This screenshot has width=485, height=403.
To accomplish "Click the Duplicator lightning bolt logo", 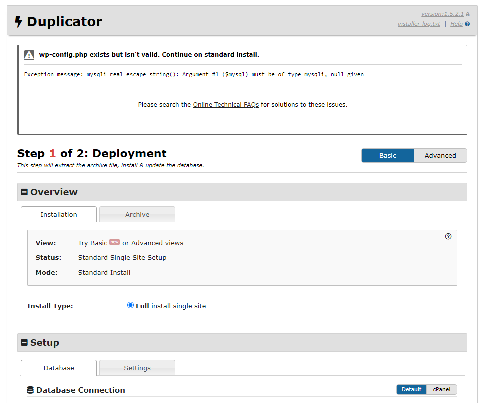I will pyautogui.click(x=19, y=22).
